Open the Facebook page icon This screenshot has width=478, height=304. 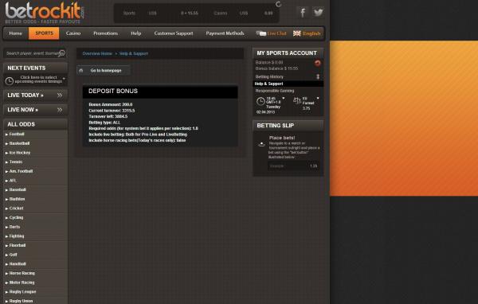click(303, 13)
